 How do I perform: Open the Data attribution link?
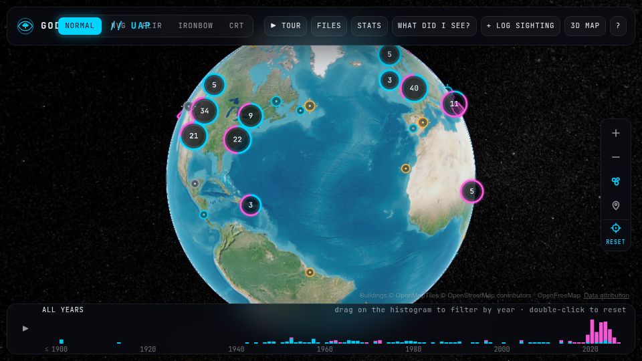(x=607, y=295)
